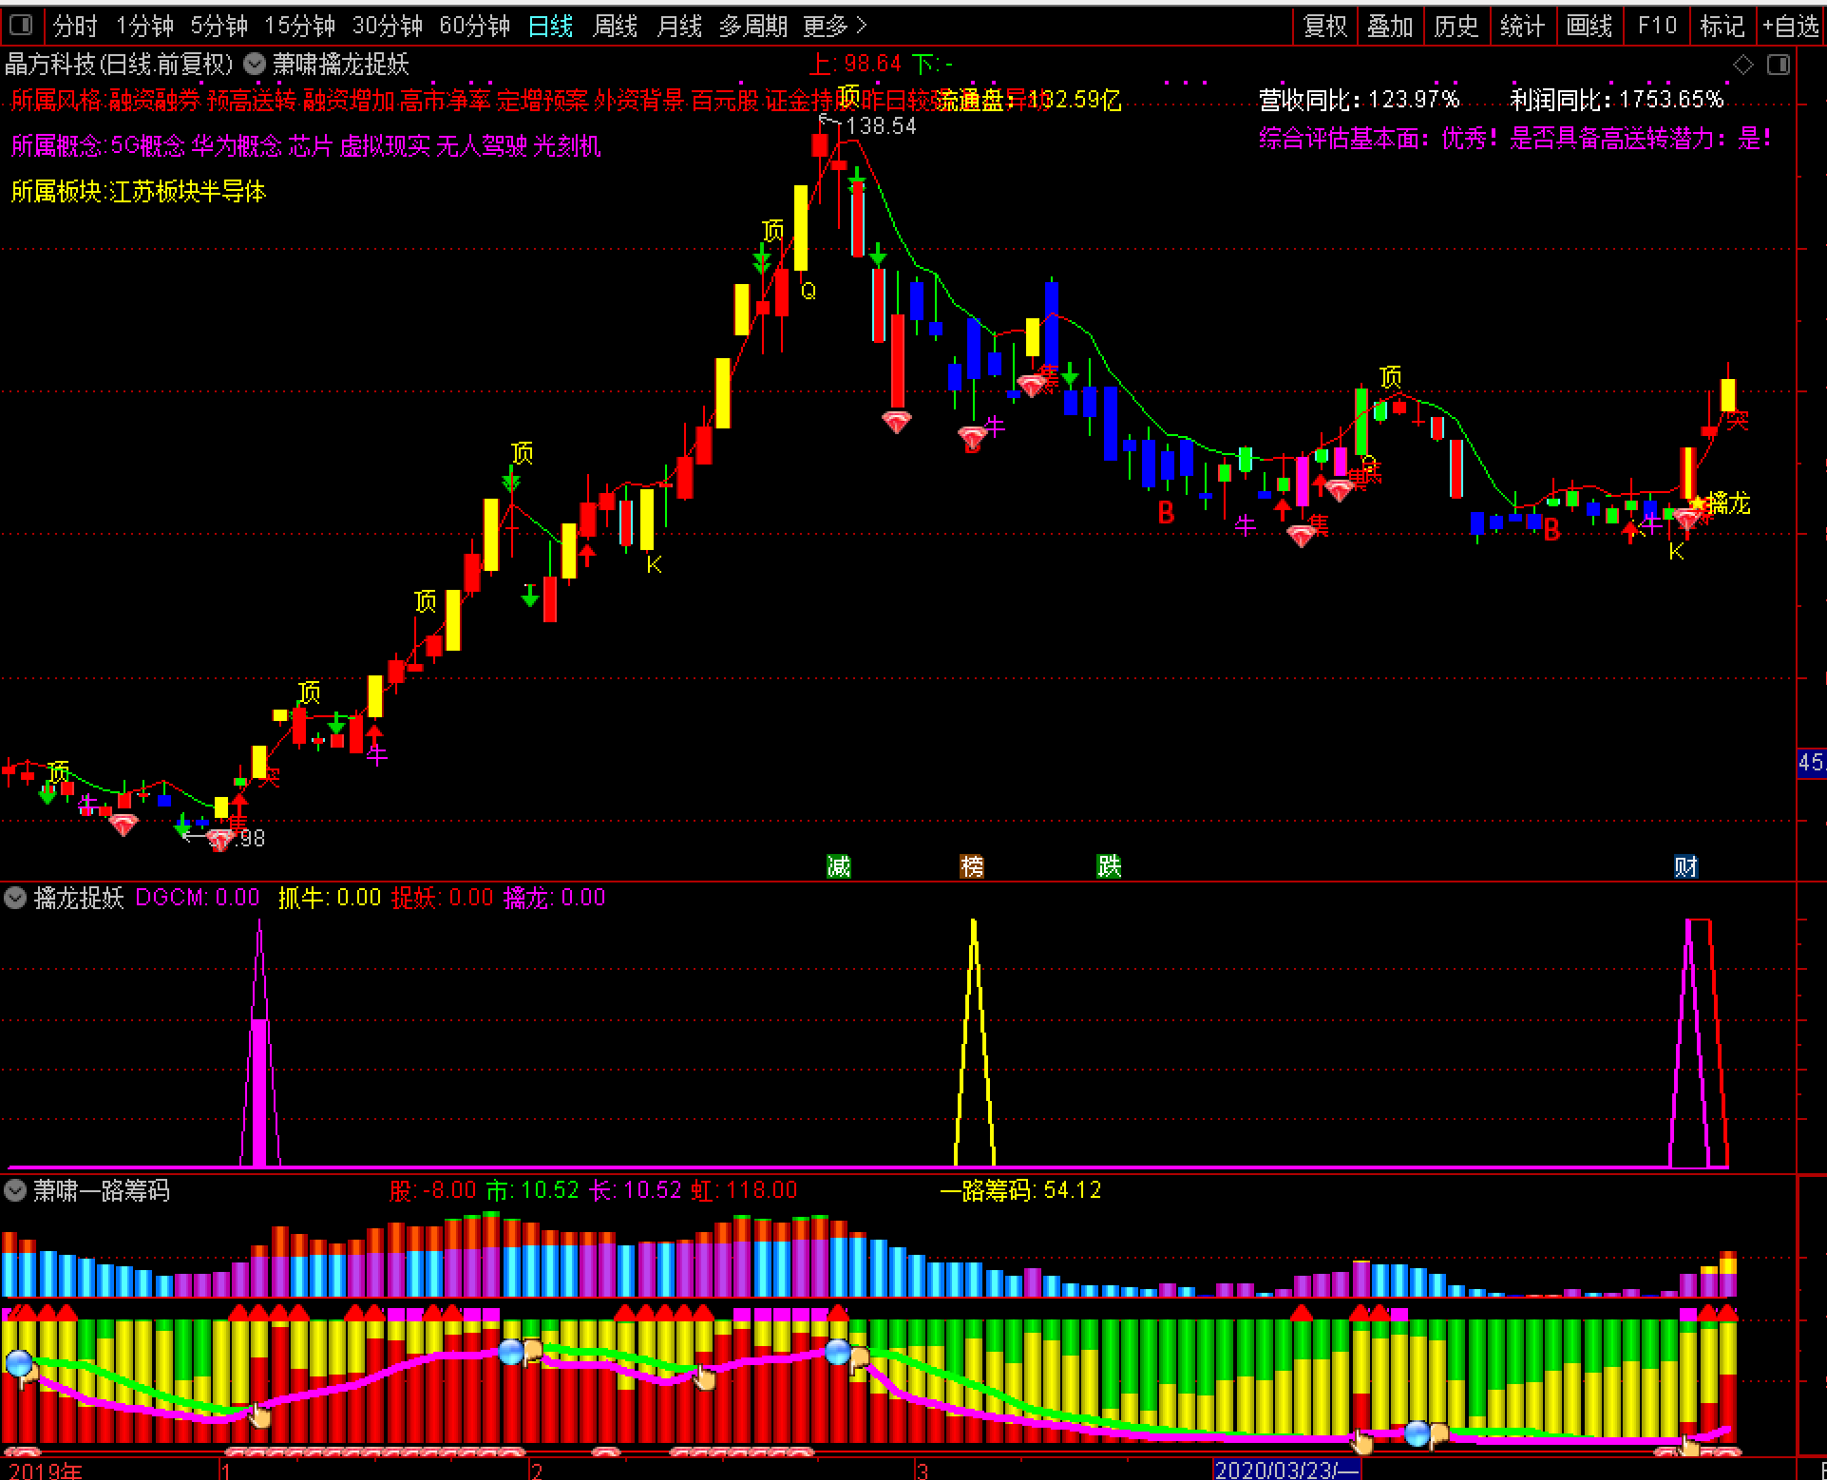Click the 2020/03/23 date marker on axis

coord(1287,1470)
